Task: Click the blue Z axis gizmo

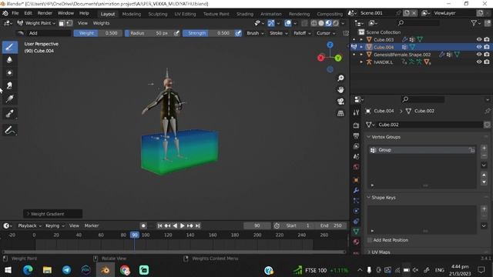Action: 330,45
